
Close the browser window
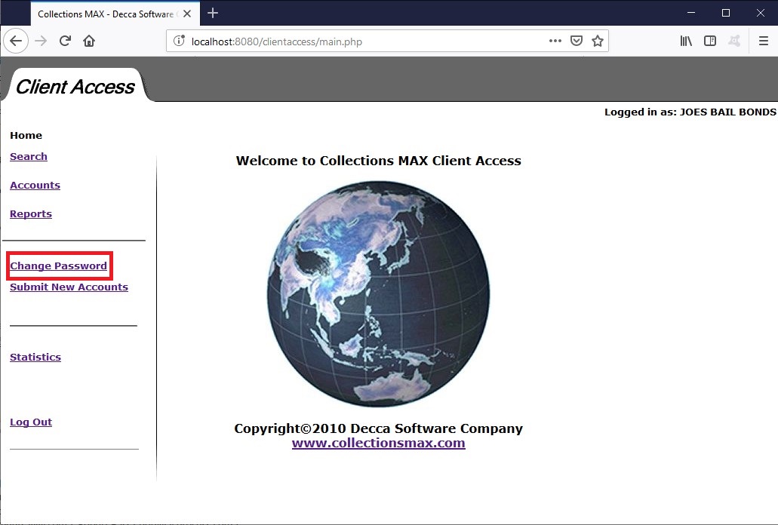click(x=760, y=13)
